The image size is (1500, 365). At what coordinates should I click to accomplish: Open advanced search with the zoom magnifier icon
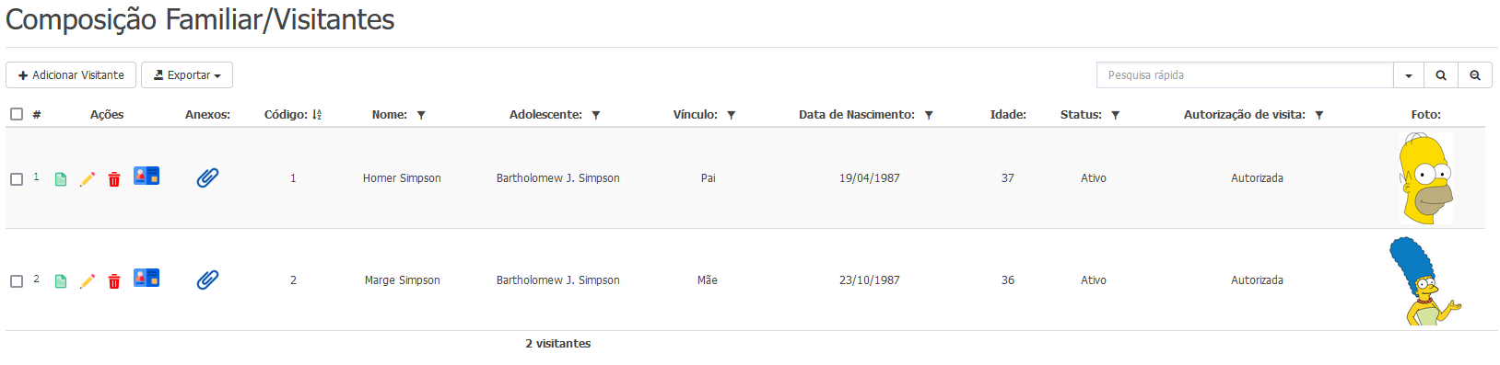point(1475,75)
